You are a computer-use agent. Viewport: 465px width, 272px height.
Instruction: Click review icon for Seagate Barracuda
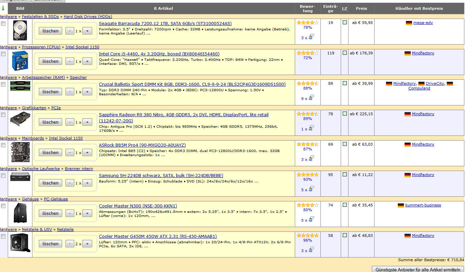click(x=311, y=37)
